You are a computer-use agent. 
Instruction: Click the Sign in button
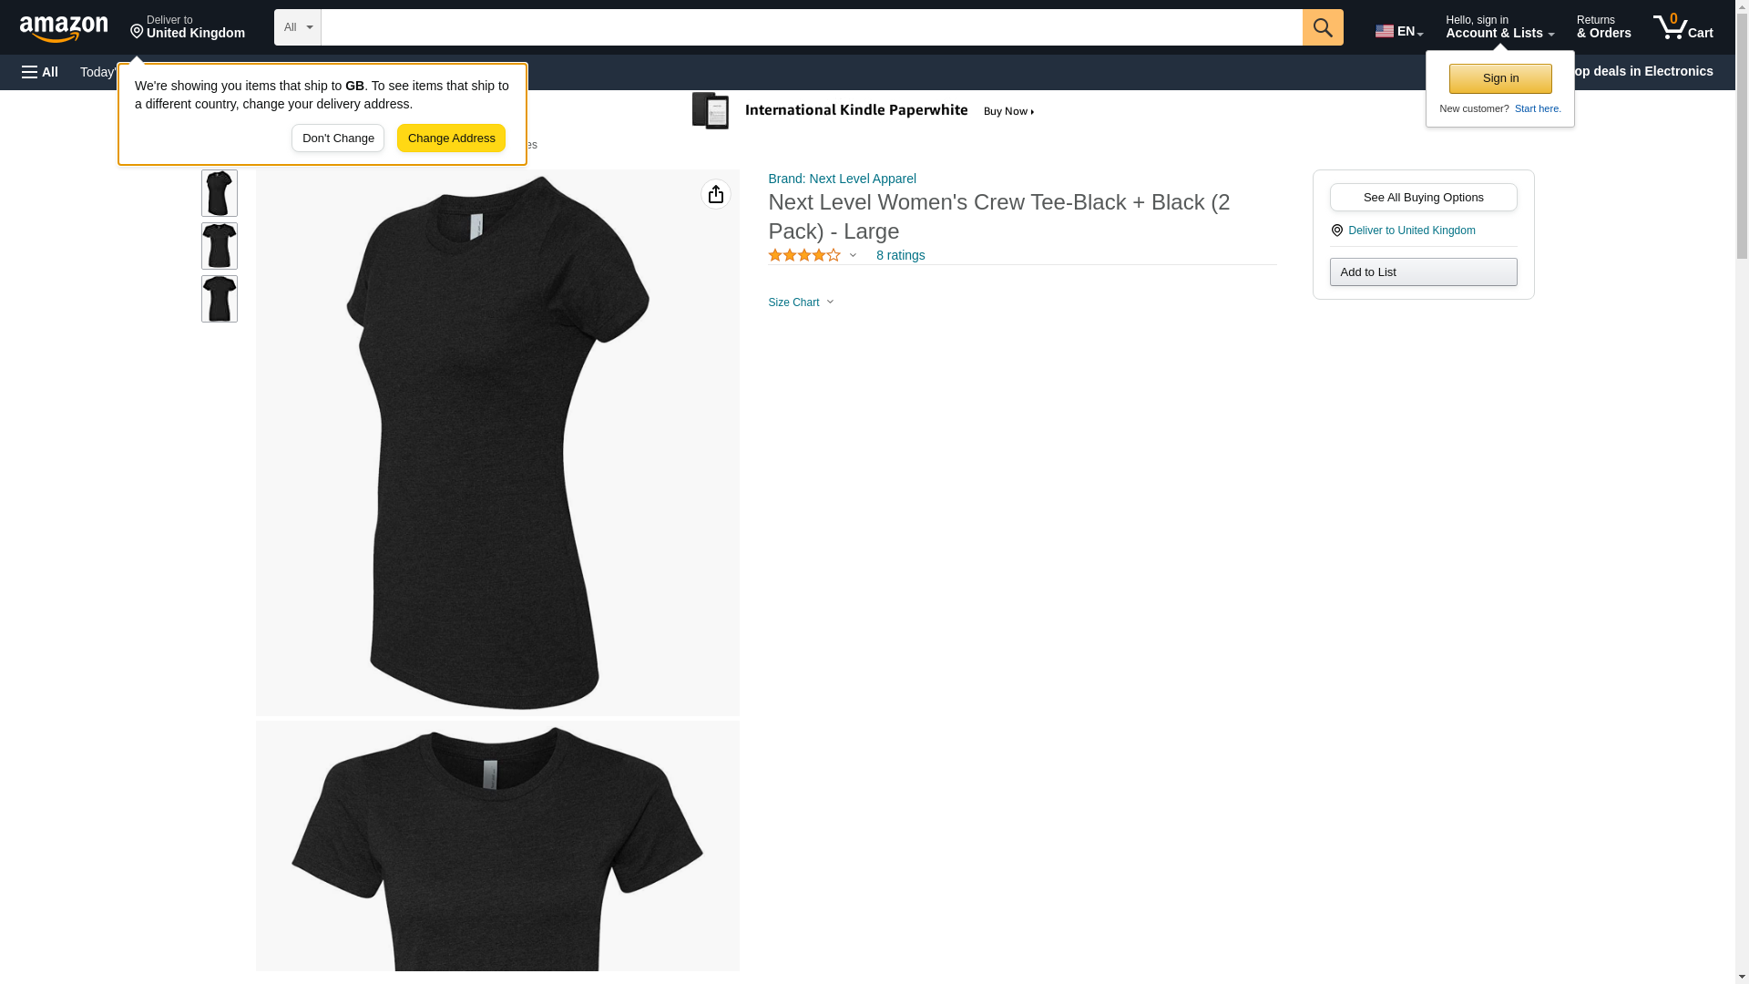pyautogui.click(x=1499, y=78)
